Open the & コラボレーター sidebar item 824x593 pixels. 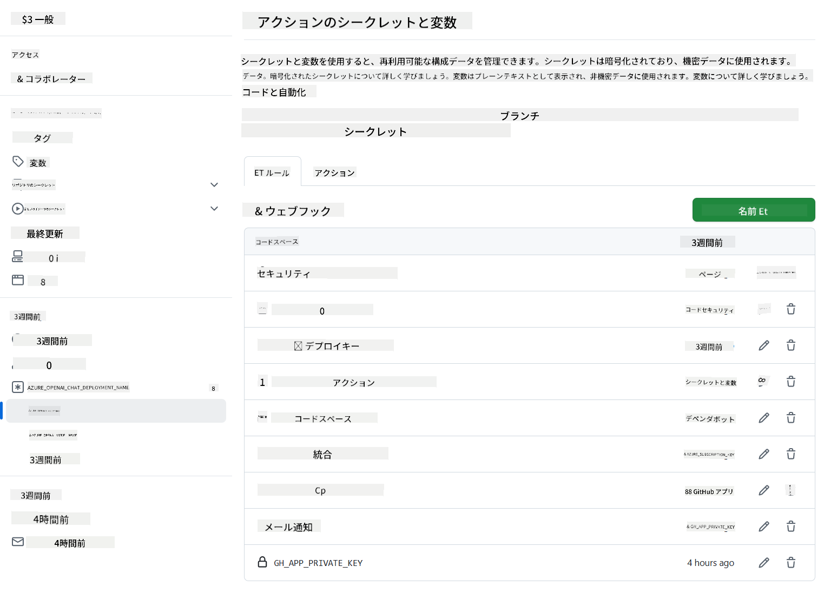tap(51, 78)
